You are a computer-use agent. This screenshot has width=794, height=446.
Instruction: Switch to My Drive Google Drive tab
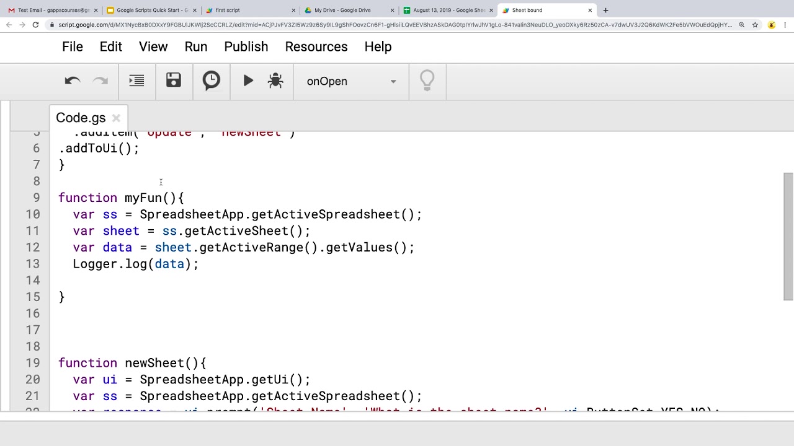(x=349, y=10)
